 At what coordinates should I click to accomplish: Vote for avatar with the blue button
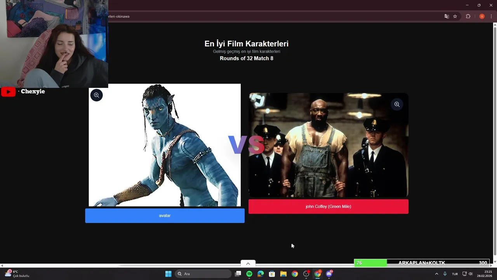pyautogui.click(x=165, y=215)
